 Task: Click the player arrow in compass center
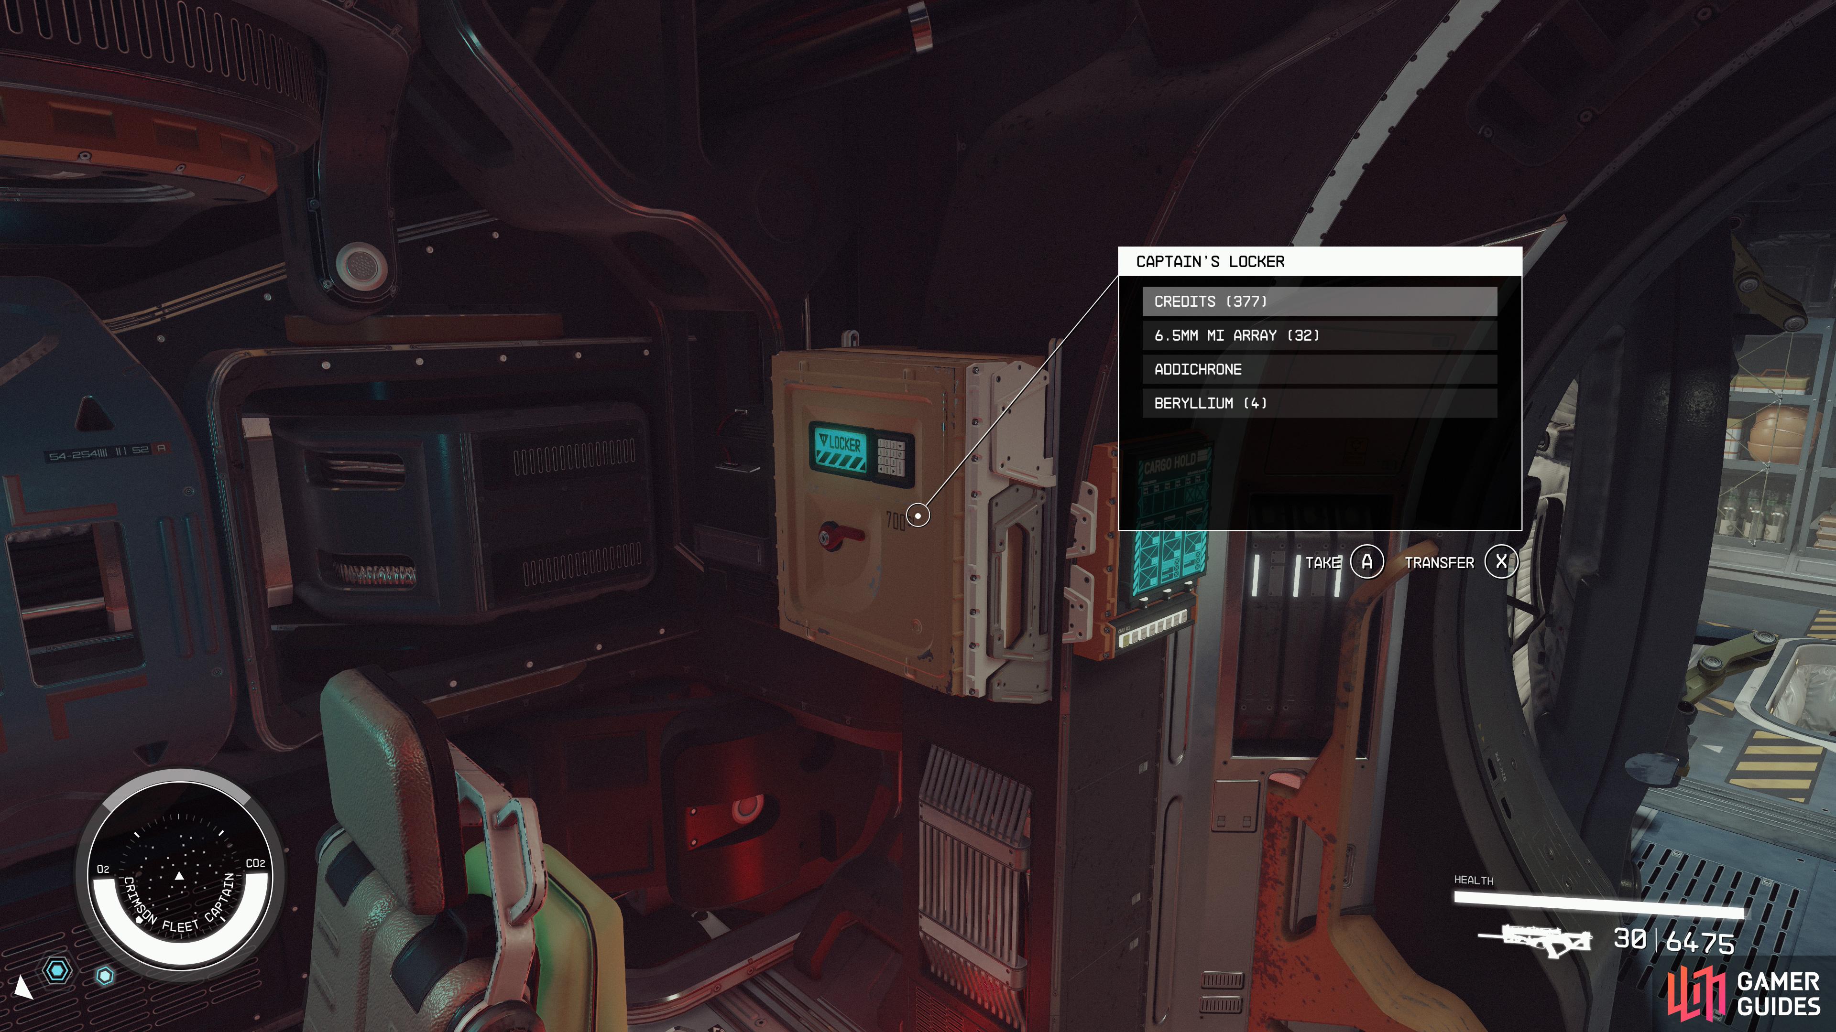(x=180, y=875)
